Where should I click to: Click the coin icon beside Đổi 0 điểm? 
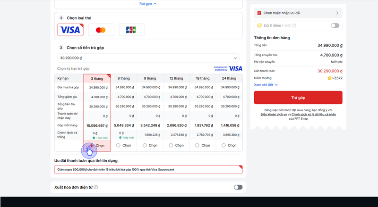click(259, 25)
